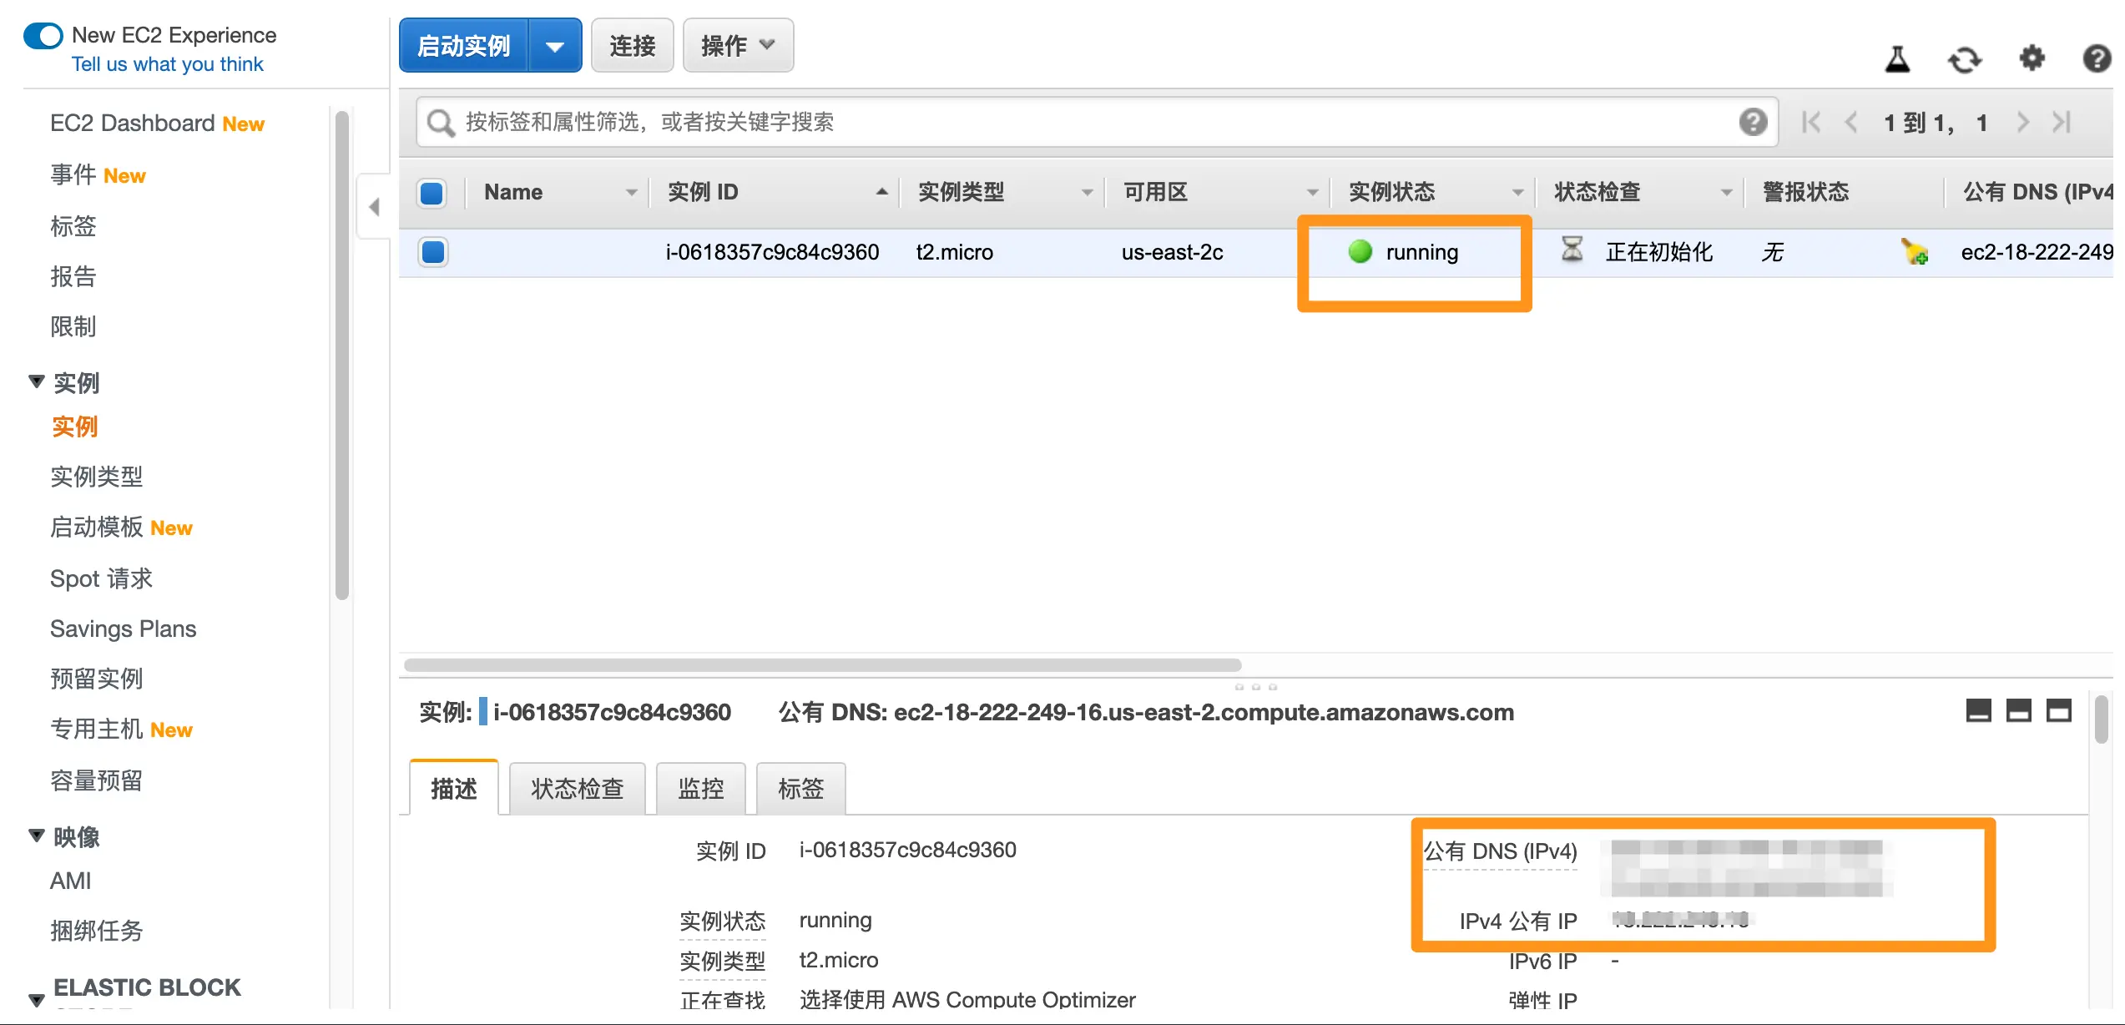
Task: Refresh the instance list
Action: (1964, 59)
